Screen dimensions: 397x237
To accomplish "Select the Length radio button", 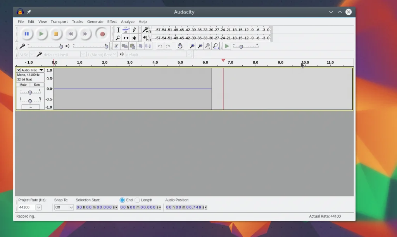I will click(137, 200).
